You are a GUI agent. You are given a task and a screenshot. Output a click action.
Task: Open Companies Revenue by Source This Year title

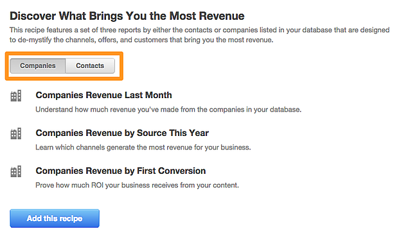[122, 133]
